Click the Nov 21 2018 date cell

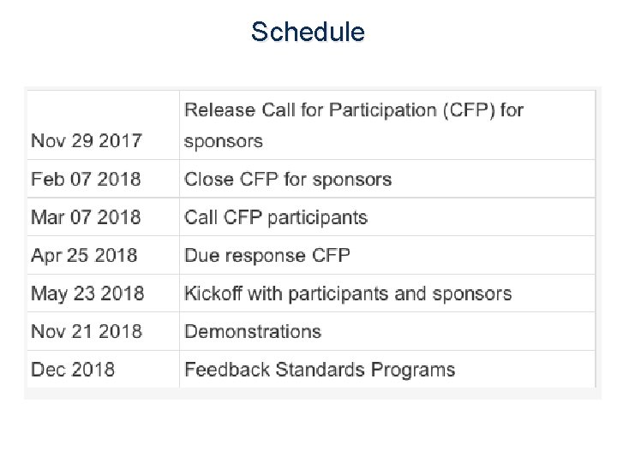(87, 331)
